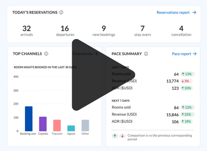Click the Other axis label
207x151 pixels.
coord(85,134)
